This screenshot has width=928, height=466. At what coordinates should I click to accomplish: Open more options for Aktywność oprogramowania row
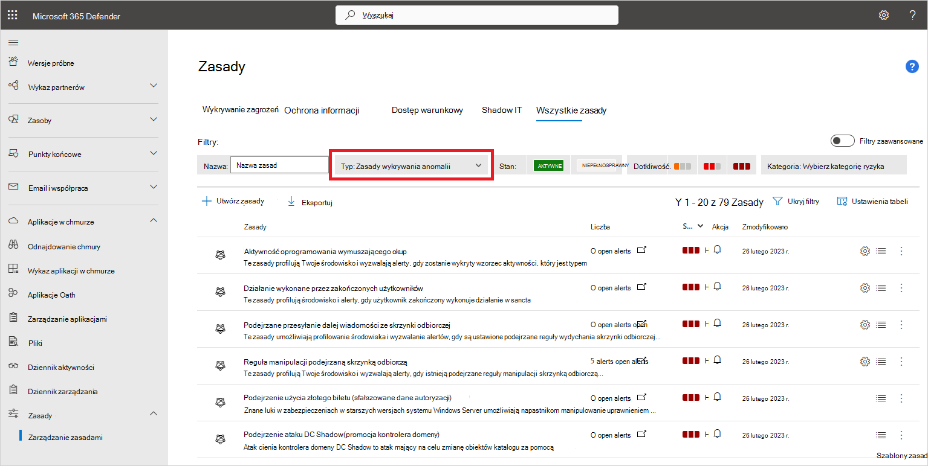[901, 251]
